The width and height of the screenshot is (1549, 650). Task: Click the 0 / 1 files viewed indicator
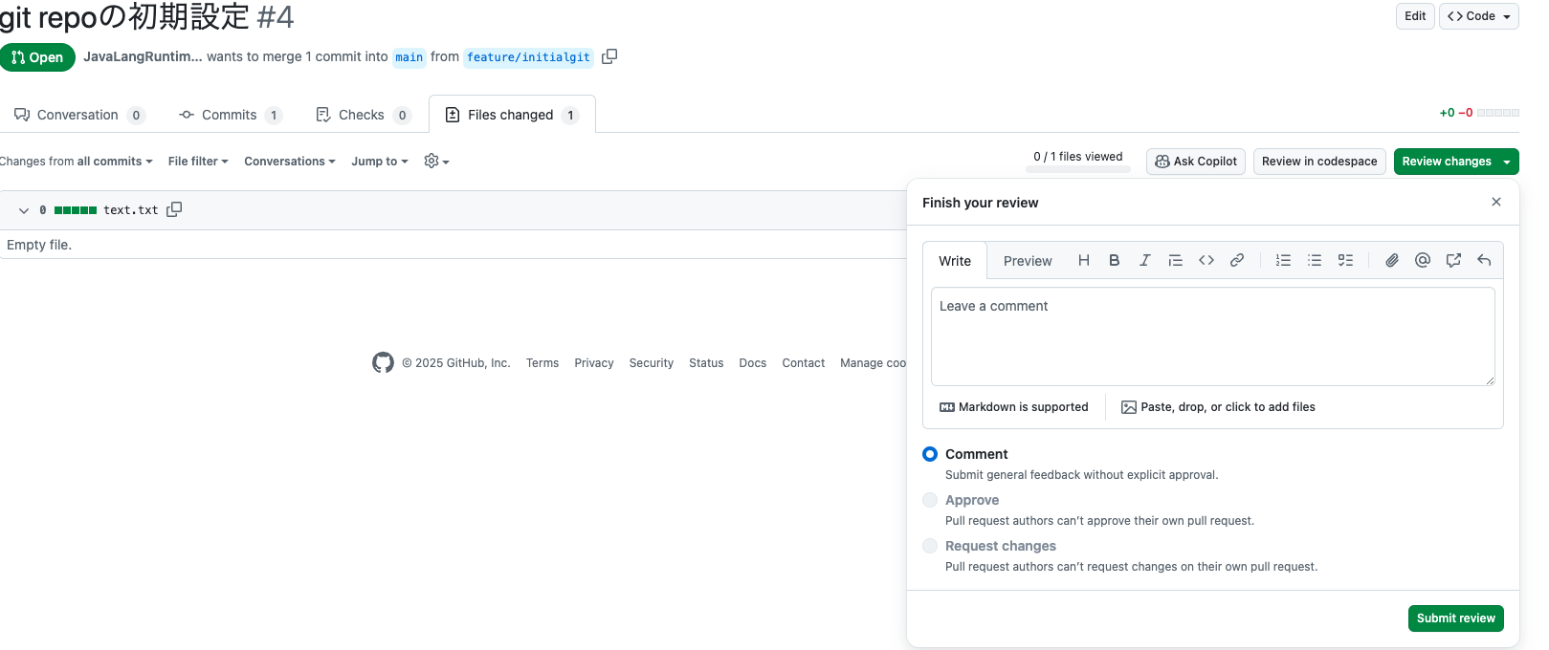click(1078, 161)
